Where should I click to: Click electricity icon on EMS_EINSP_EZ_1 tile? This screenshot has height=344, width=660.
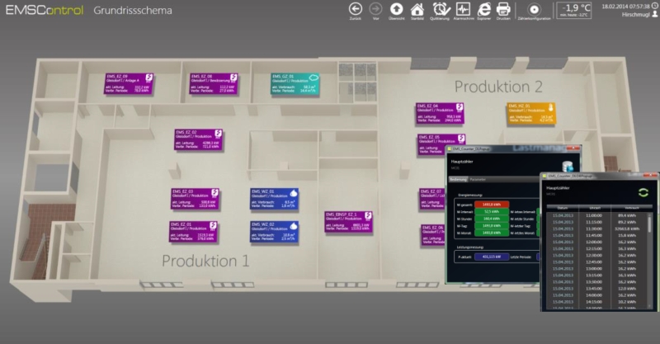368,216
